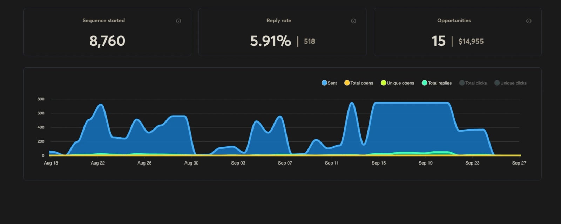Click the Sep 23 x-axis label
Viewport: 561px width, 224px height.
coord(472,163)
